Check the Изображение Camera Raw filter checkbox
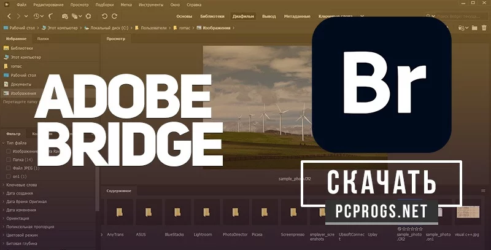Viewport: 491px width, 250px height. [9, 151]
